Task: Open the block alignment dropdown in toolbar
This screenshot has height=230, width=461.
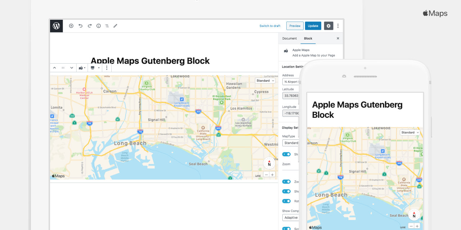Action: pyautogui.click(x=94, y=68)
